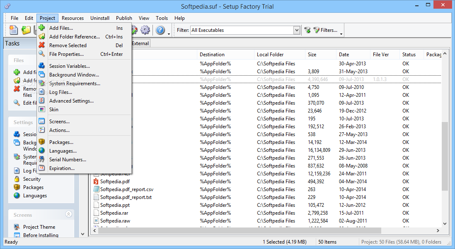
Task: Click the Add Folder Reference menu icon
Action: [42, 36]
